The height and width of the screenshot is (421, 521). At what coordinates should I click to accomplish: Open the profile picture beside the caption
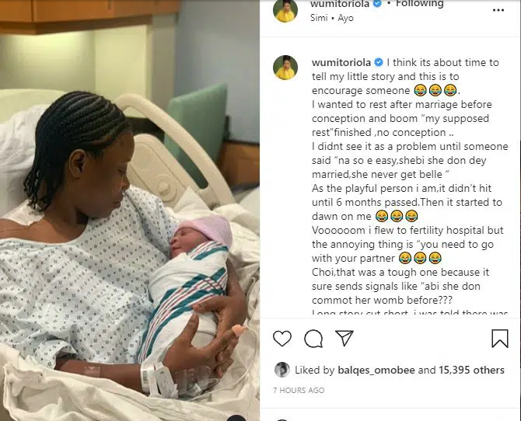click(285, 68)
